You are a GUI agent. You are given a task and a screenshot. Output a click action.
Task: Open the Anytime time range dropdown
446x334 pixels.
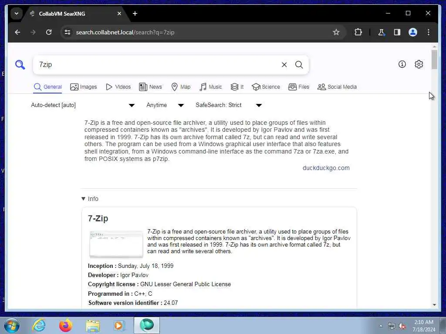pos(165,105)
